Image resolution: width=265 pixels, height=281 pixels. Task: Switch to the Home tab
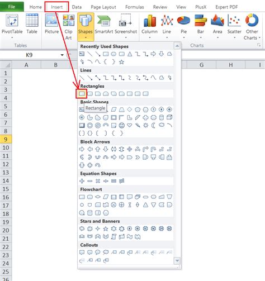pos(35,7)
